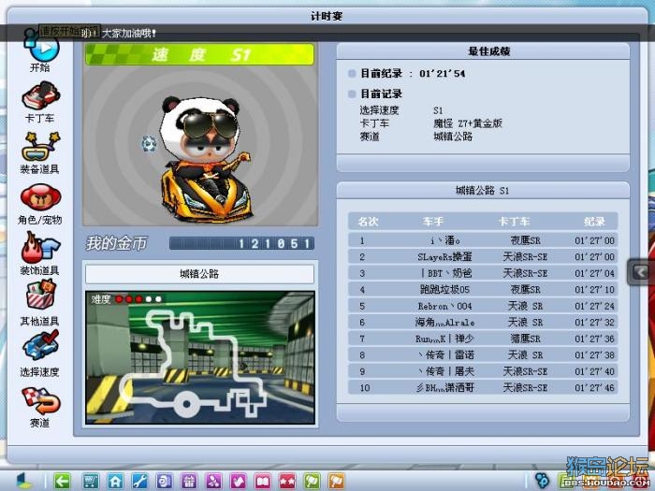
Task: Click the 名次 rank column header
Action: click(368, 222)
